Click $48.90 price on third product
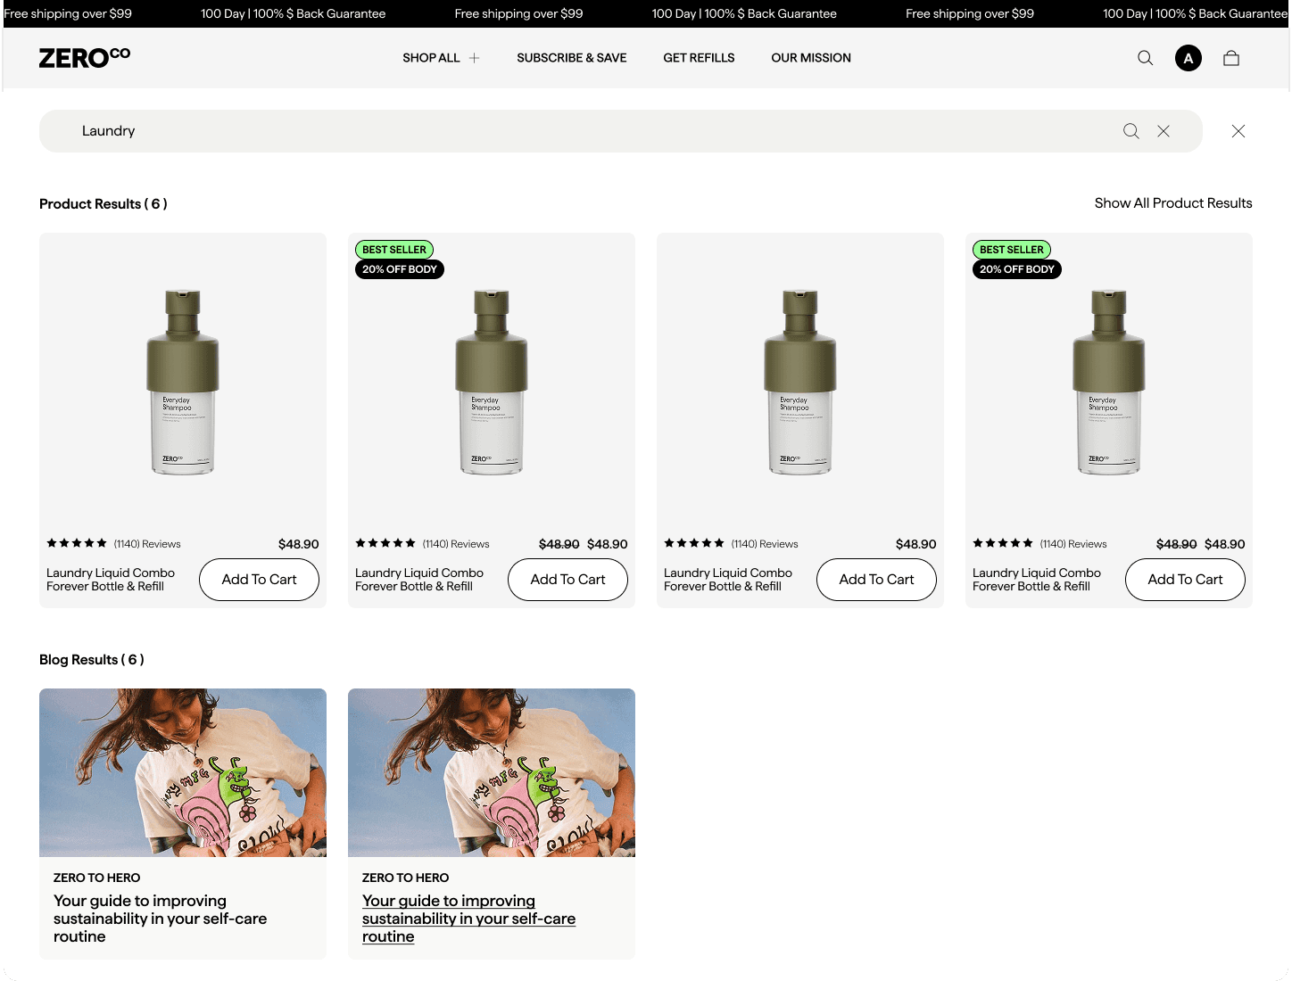 coord(916,544)
